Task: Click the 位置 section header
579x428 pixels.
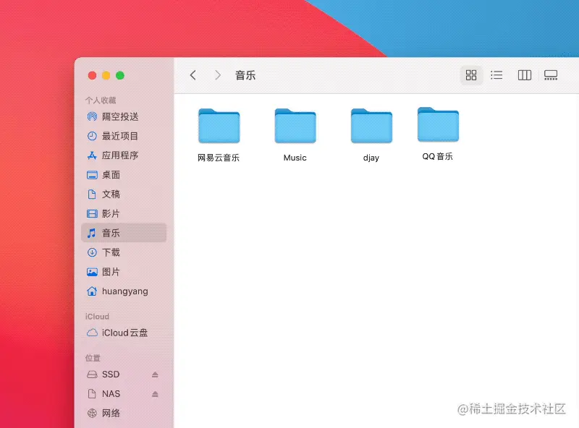Action: pyautogui.click(x=93, y=358)
